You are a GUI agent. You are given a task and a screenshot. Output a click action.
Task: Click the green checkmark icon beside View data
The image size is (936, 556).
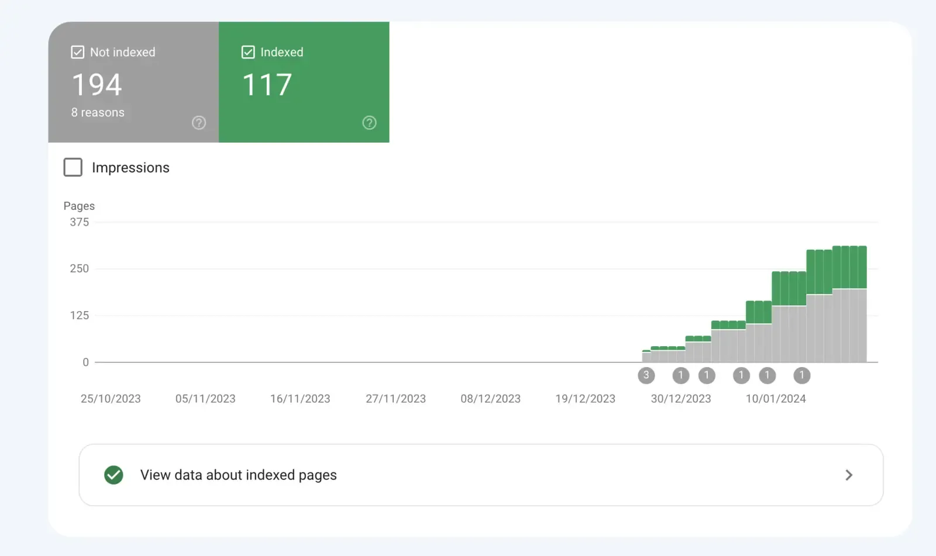pyautogui.click(x=113, y=475)
